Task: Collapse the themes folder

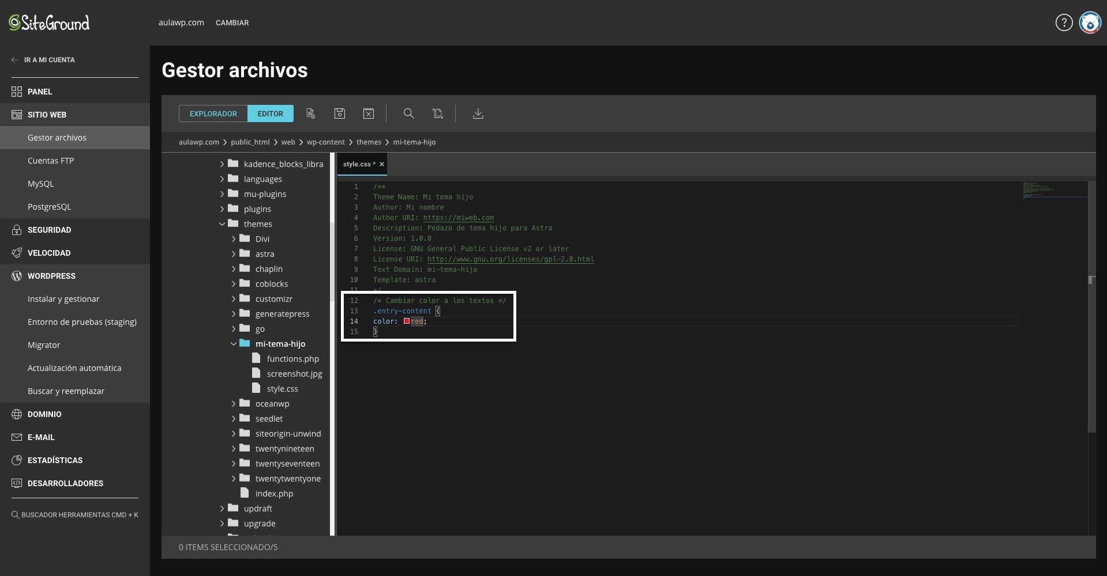Action: 222,224
